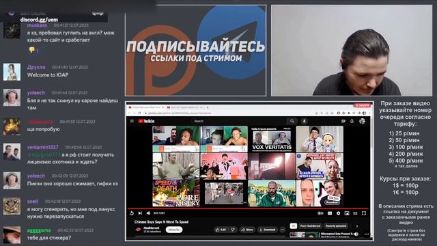
Task: Select the Recently uploaded chip
Action: click(x=336, y=226)
